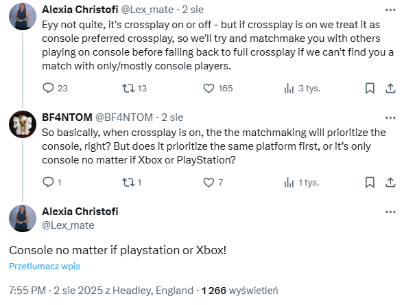Share Alexia's first tweet

pyautogui.click(x=390, y=88)
